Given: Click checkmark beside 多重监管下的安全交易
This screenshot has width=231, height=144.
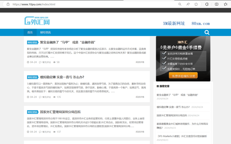Looking at the screenshot, I should 164,63.
